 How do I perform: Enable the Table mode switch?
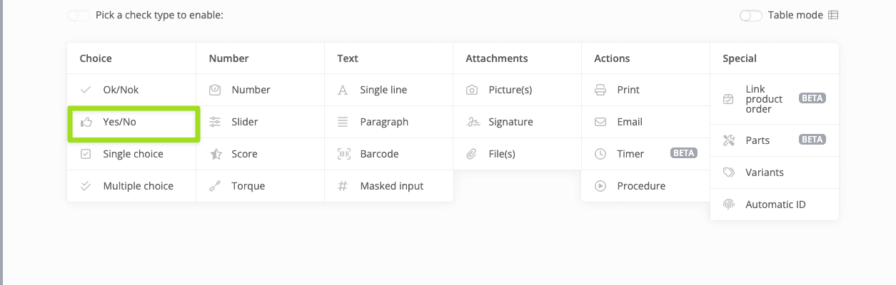tap(751, 15)
